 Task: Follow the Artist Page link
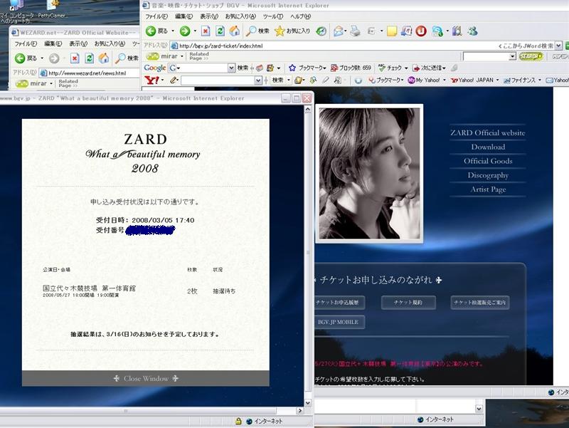488,189
